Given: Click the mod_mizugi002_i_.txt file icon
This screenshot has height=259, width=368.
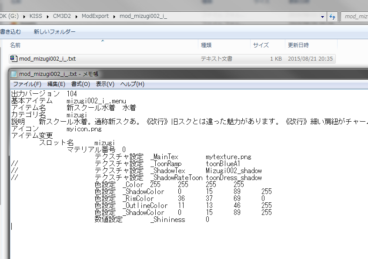Looking at the screenshot, I should (x=13, y=59).
